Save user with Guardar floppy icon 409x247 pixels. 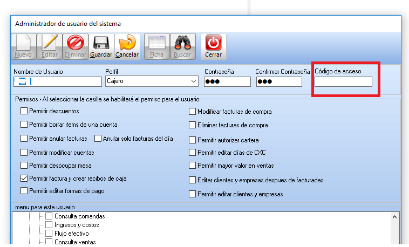(x=101, y=46)
